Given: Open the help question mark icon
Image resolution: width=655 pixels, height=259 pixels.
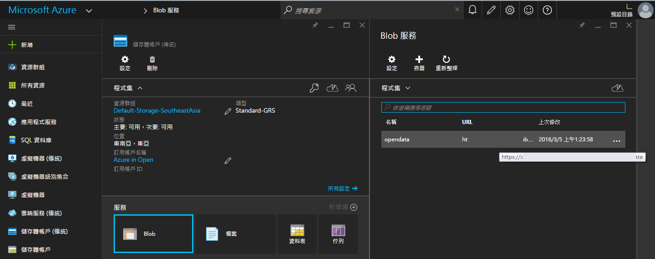Looking at the screenshot, I should tap(547, 10).
